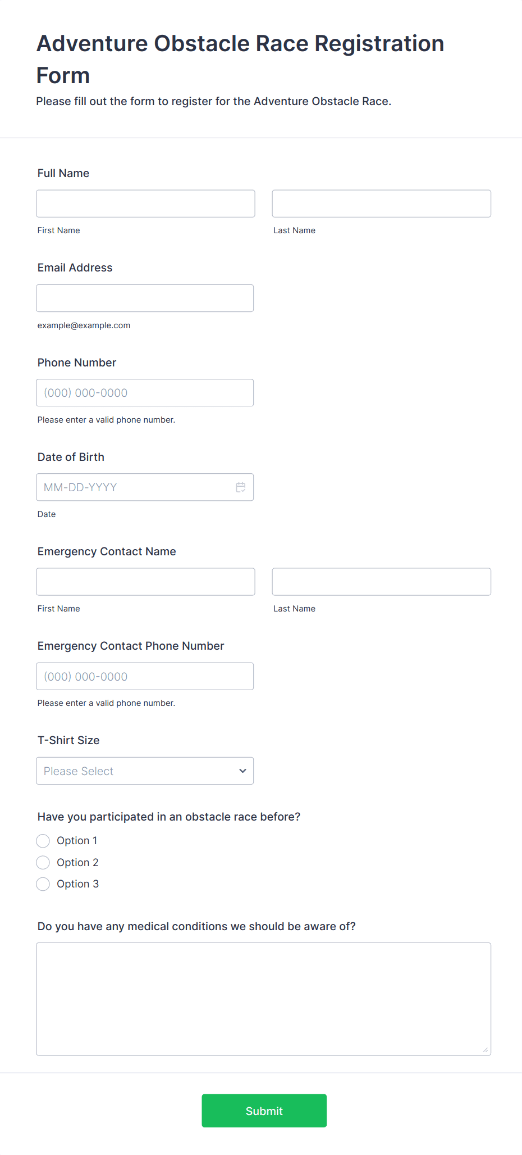Click the Full Name last name field
The width and height of the screenshot is (522, 1155).
[381, 203]
